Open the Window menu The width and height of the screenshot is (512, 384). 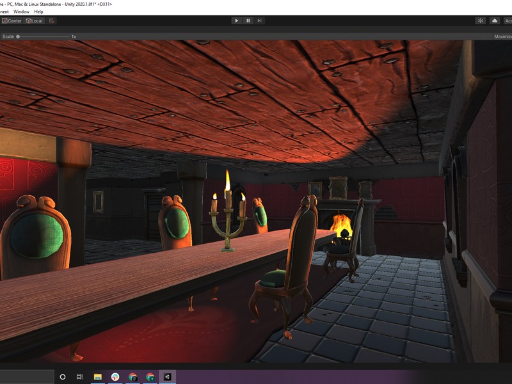(20, 11)
